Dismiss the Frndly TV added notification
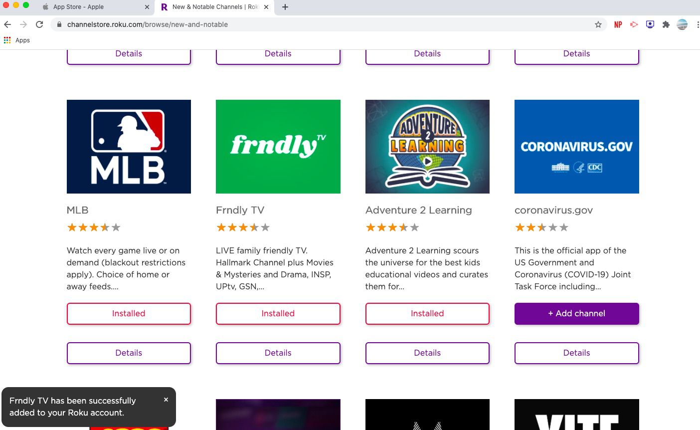The height and width of the screenshot is (430, 700). (166, 400)
